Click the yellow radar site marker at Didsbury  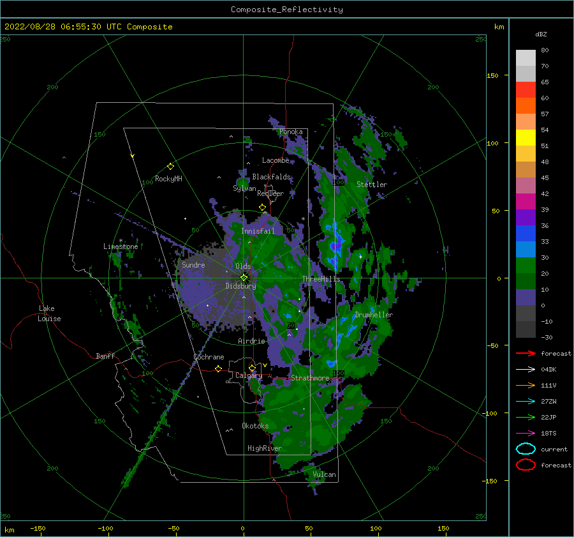tap(244, 278)
